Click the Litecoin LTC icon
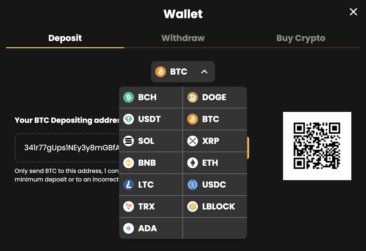 point(129,185)
